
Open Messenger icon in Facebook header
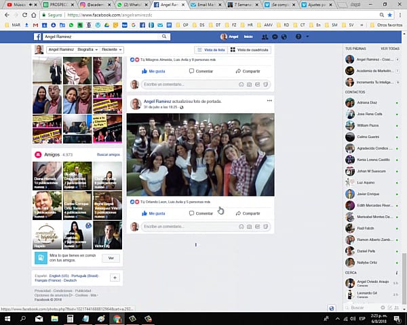pyautogui.click(x=275, y=37)
